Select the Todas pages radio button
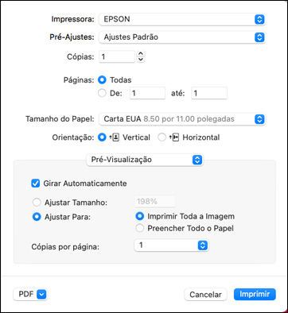Screen dimensions: 288x313 pos(102,80)
